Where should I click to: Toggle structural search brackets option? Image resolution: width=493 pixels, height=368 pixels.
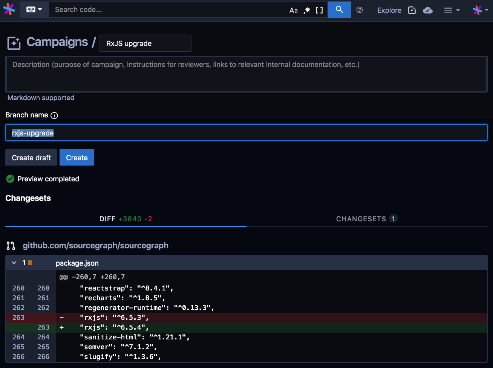[319, 10]
